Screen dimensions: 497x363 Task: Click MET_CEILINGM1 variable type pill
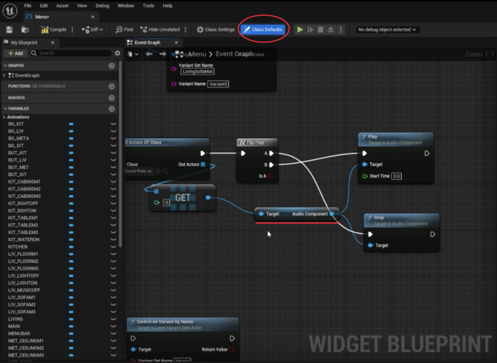71,341
